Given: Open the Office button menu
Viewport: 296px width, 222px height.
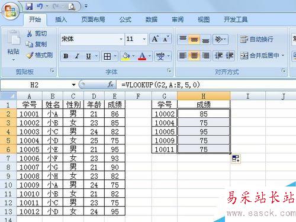Looking at the screenshot, I should [10, 11].
